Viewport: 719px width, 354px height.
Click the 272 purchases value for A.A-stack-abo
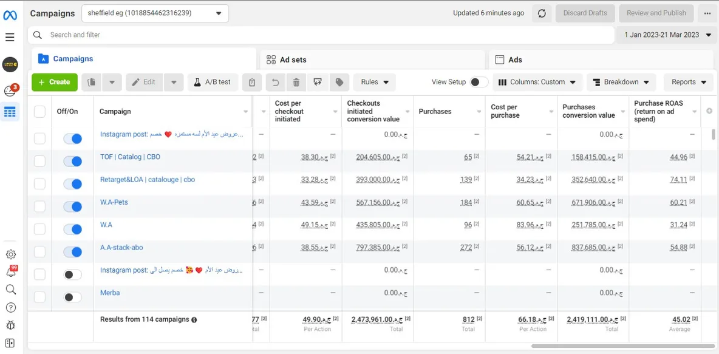click(x=466, y=247)
